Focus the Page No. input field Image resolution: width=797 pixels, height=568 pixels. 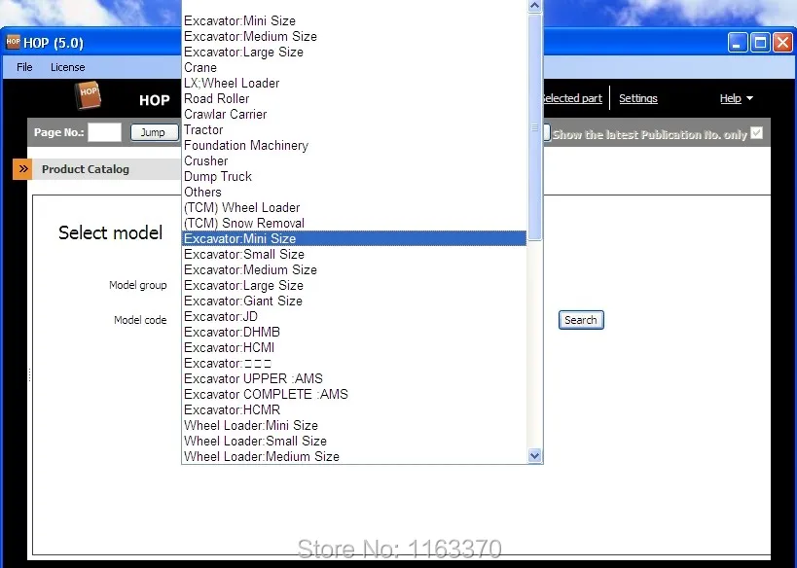click(x=105, y=132)
